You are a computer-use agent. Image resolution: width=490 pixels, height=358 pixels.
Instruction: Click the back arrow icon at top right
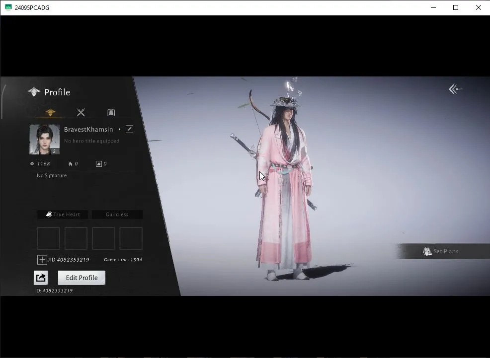pos(455,89)
